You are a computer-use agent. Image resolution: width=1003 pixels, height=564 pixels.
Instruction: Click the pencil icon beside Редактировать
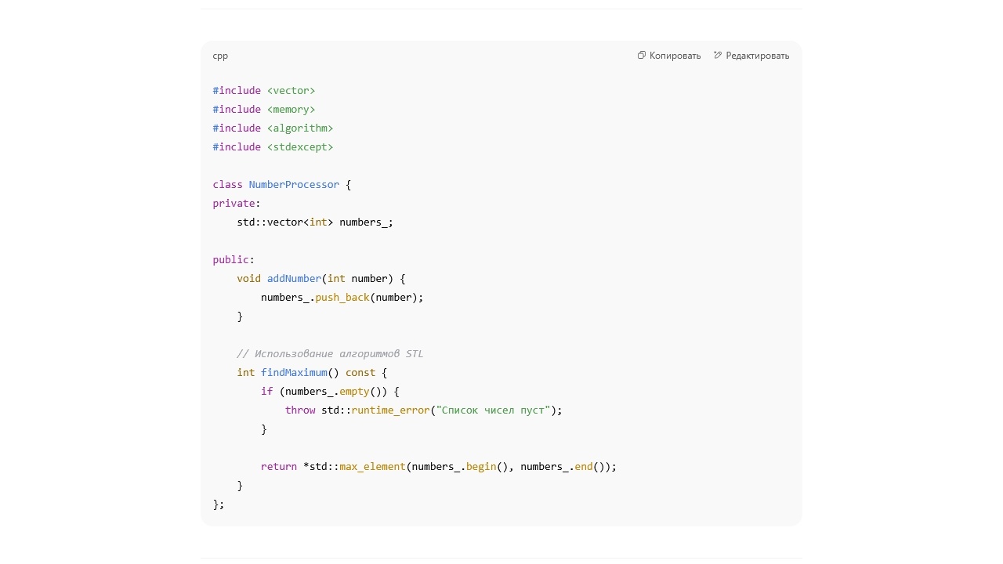(x=718, y=55)
